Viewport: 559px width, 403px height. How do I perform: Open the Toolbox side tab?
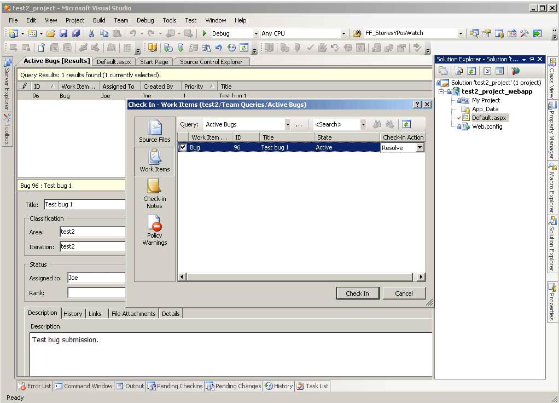(x=7, y=129)
